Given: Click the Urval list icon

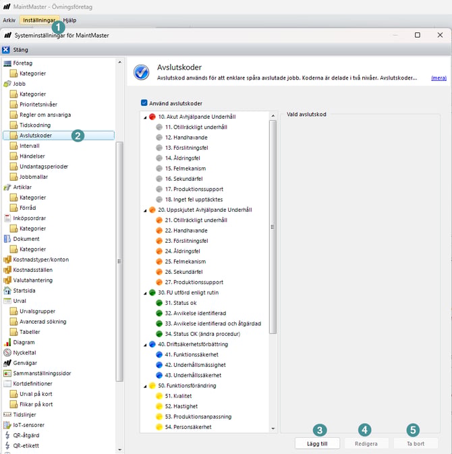Looking at the screenshot, I should click(x=7, y=301).
